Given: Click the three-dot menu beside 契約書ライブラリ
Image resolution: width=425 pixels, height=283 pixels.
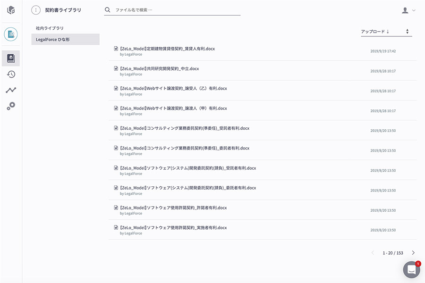Looking at the screenshot, I should (x=36, y=10).
